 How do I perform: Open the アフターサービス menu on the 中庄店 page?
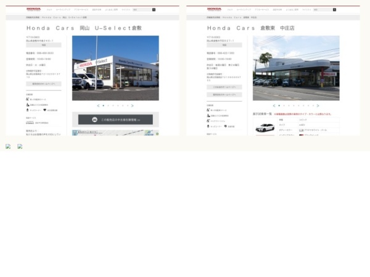(x=262, y=10)
